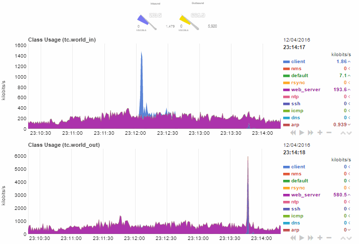
Task: Click fast-forward icon under the world_in legend
Action: click(311, 133)
